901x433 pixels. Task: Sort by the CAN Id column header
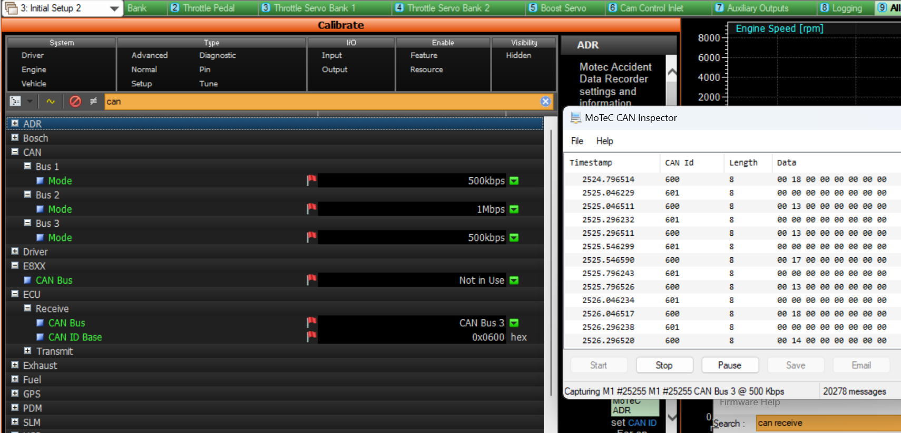[x=691, y=163]
